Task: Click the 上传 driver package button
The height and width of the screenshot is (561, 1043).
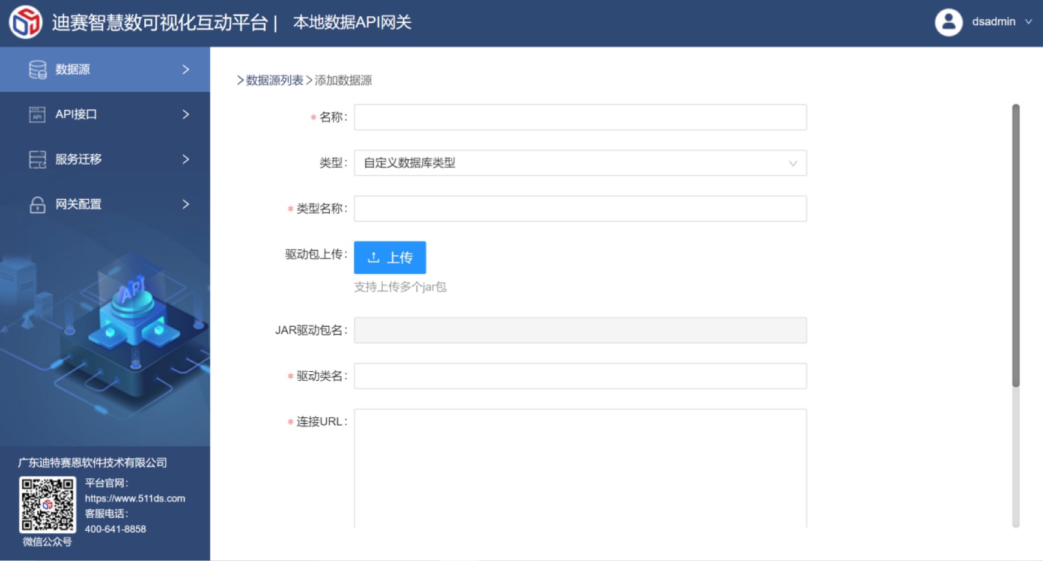Action: (390, 257)
